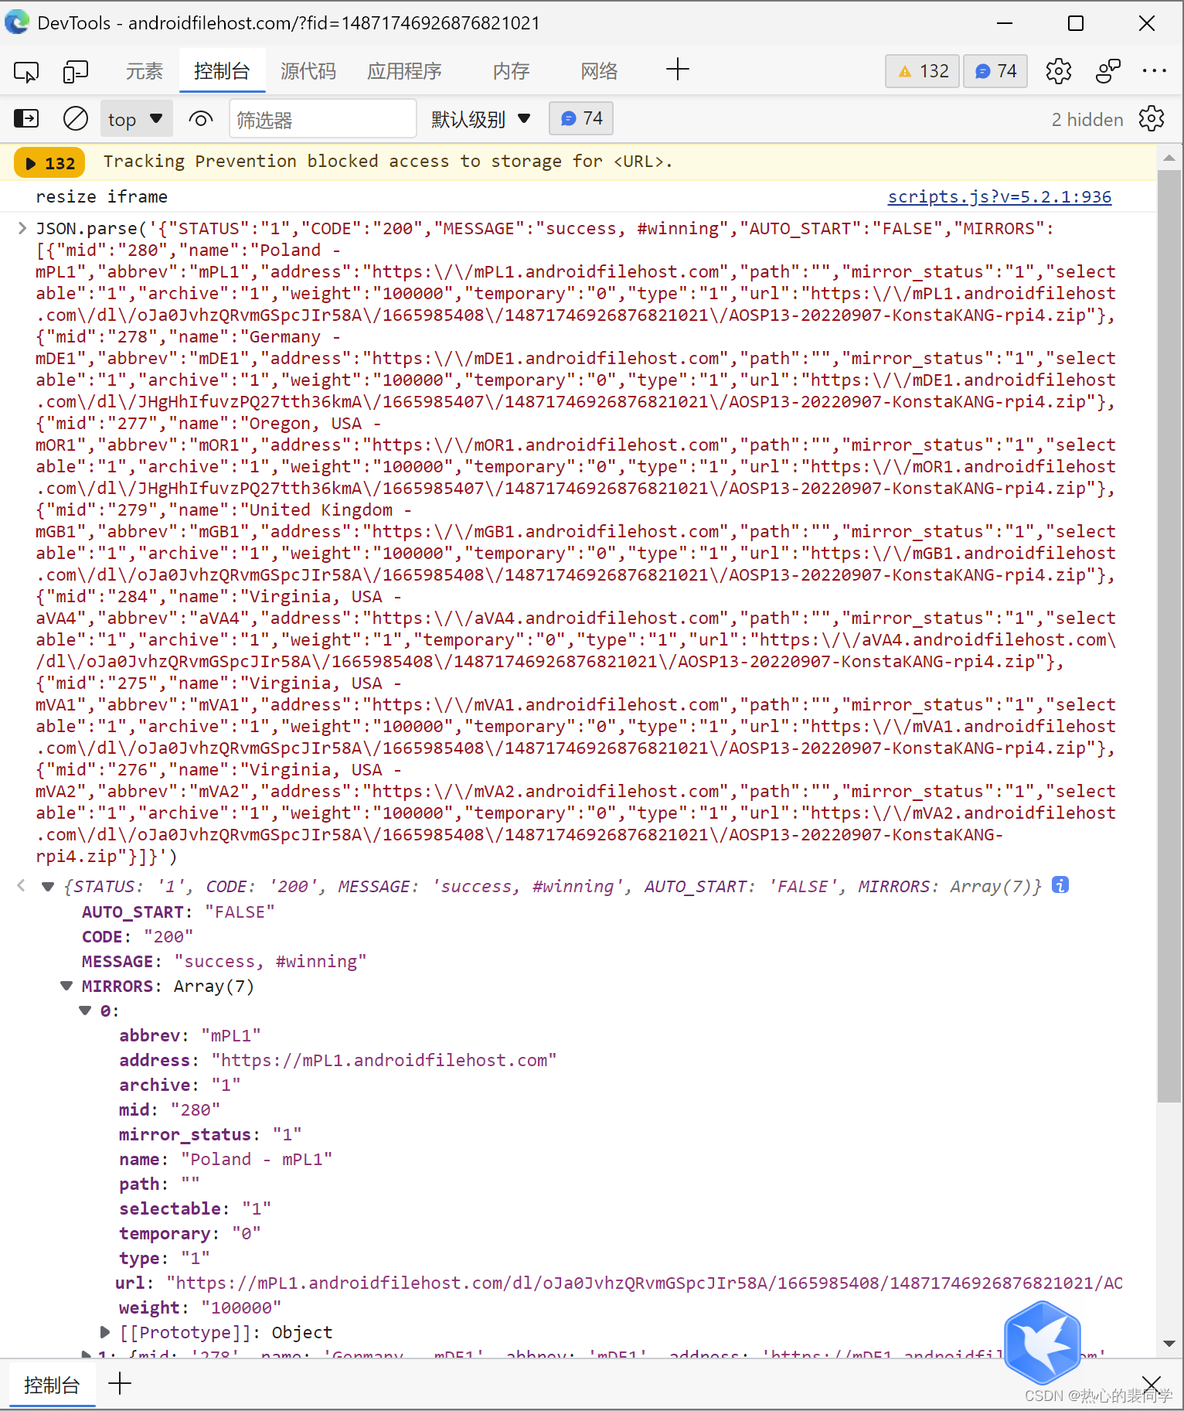Collapse the mirror entry 0 node

click(85, 1011)
